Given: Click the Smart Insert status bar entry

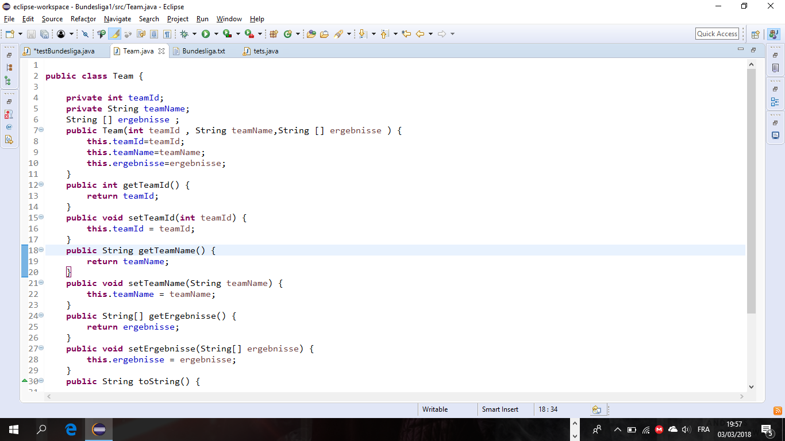Looking at the screenshot, I should coord(500,409).
